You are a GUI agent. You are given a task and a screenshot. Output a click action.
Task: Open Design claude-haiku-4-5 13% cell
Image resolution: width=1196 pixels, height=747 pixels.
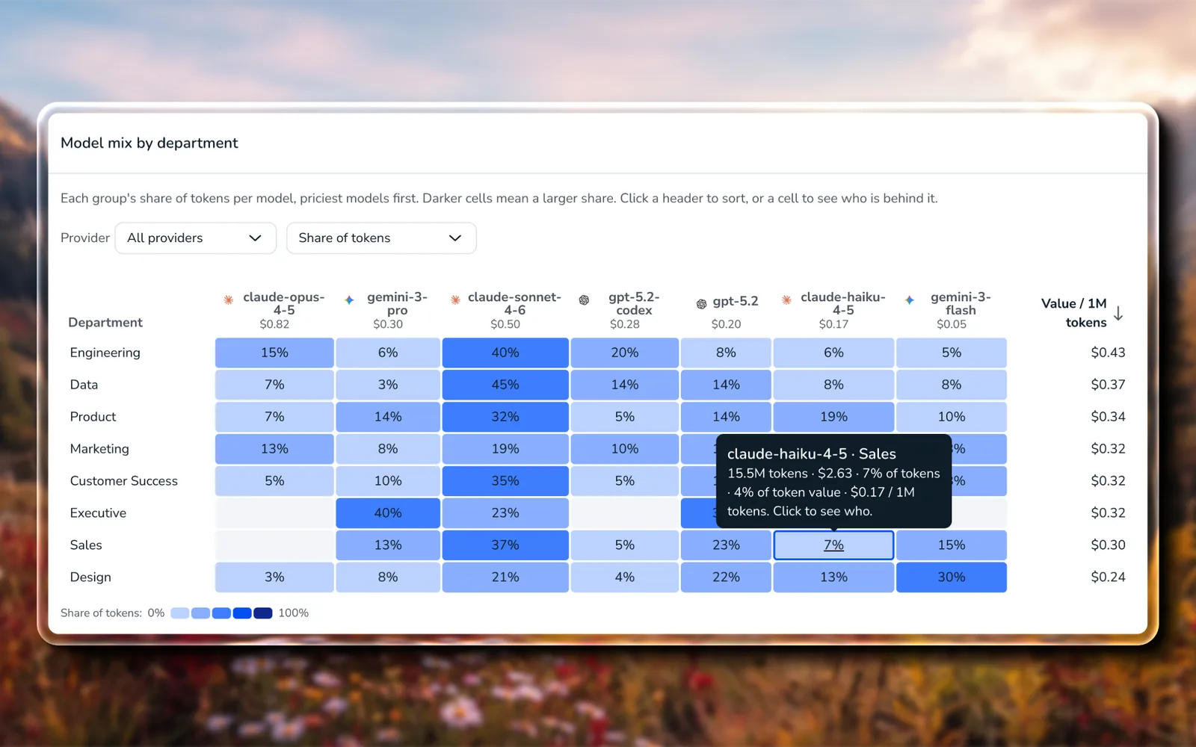tap(833, 577)
